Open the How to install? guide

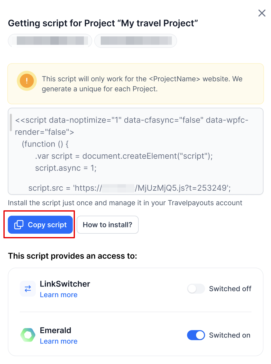pyautogui.click(x=108, y=225)
